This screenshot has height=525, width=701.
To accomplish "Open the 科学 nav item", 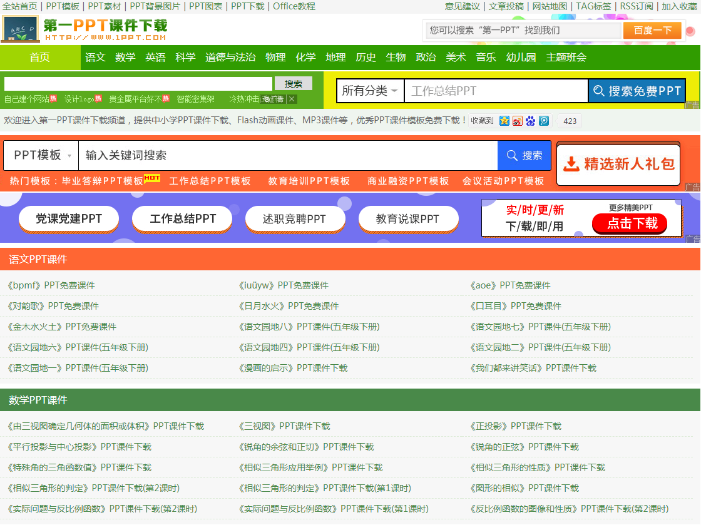I will click(185, 57).
